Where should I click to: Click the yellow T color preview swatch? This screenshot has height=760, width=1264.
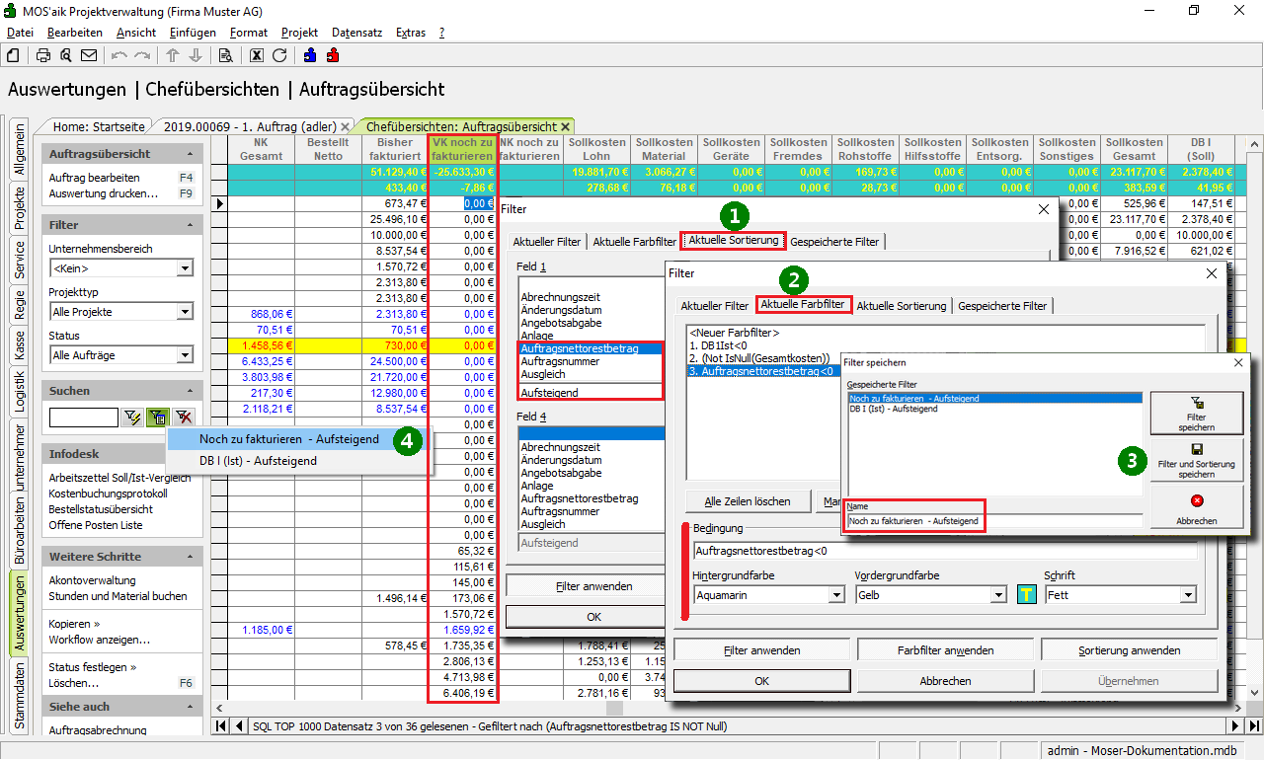(x=1026, y=595)
